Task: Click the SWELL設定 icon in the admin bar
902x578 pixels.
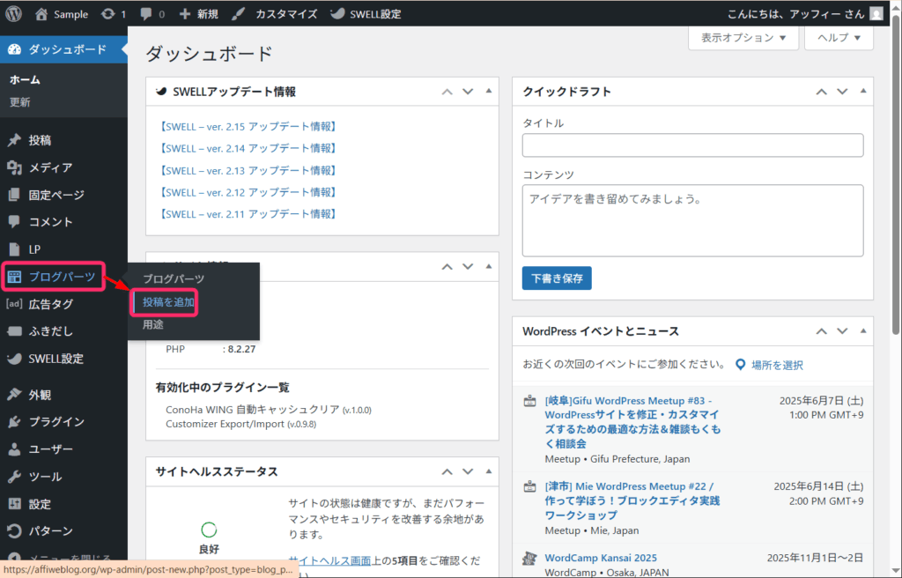Action: point(337,14)
